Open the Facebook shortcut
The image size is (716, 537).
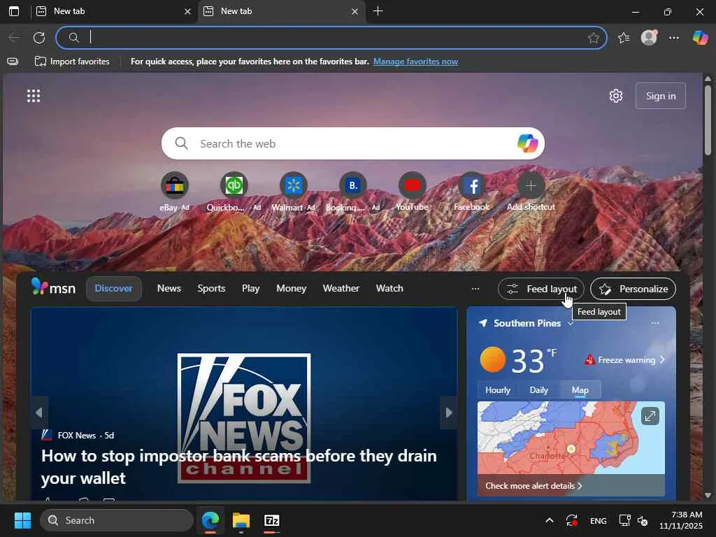tap(472, 185)
